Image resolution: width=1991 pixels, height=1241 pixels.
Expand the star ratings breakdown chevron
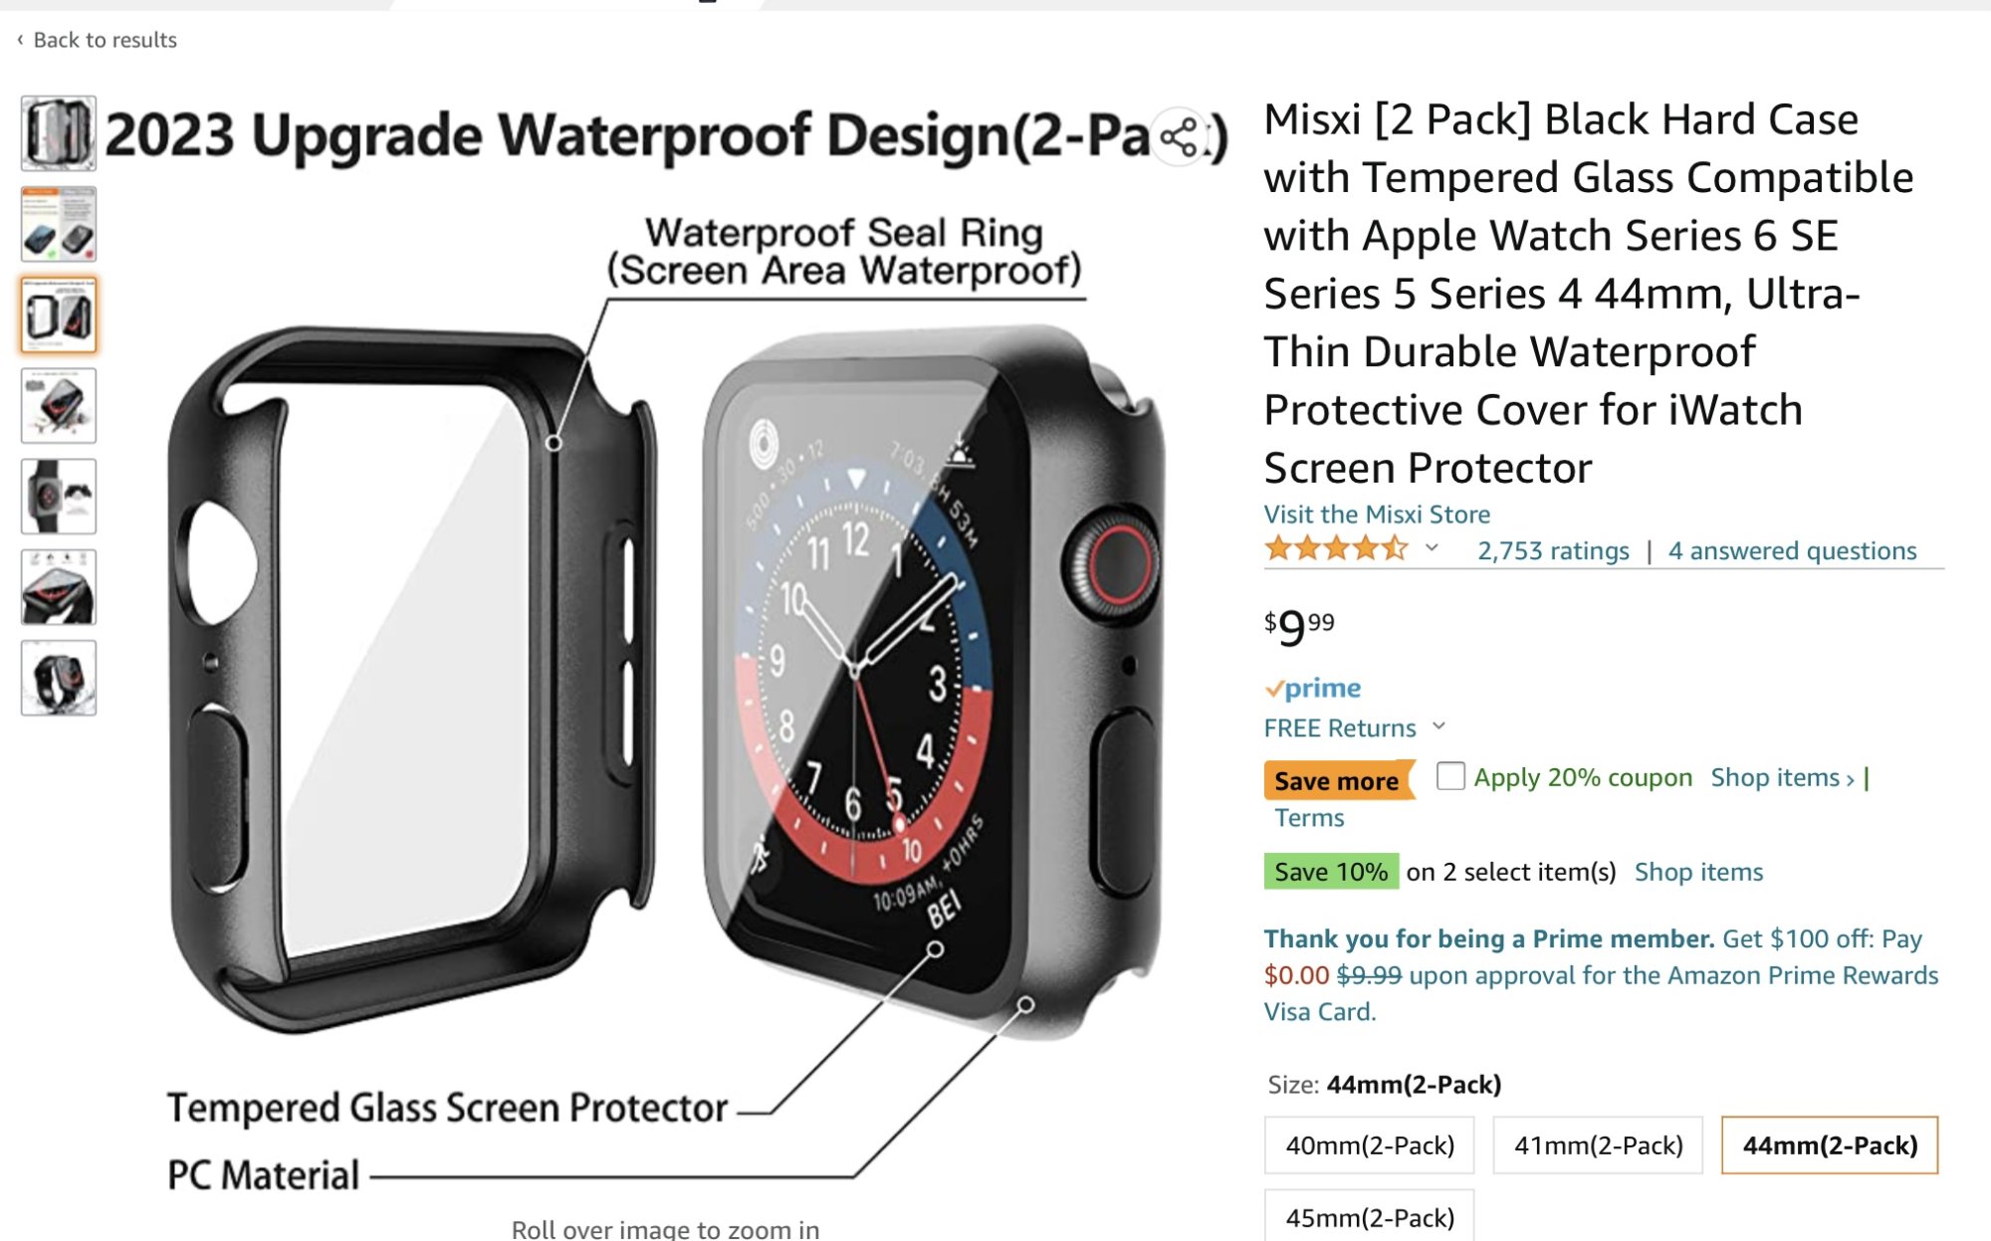1432,548
